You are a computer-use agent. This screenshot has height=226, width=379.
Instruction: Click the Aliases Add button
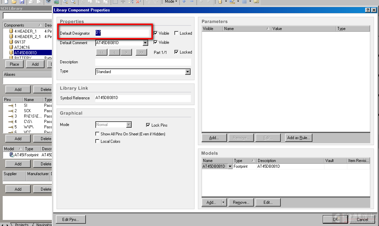(18, 89)
